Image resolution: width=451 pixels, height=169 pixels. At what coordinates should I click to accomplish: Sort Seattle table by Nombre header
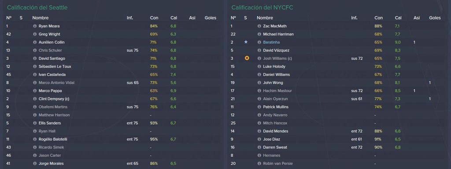pyautogui.click(x=40, y=18)
